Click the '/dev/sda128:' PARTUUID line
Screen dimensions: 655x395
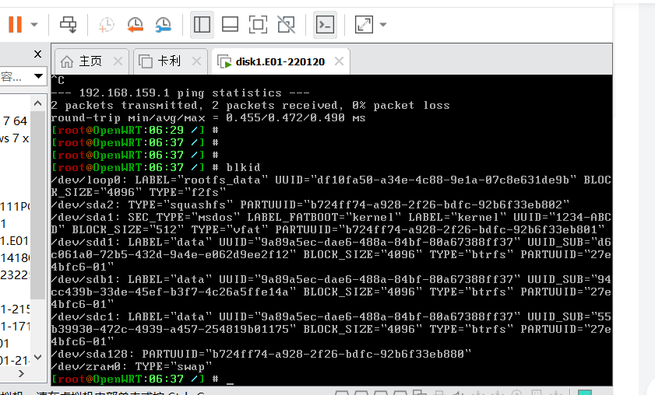tap(261, 354)
